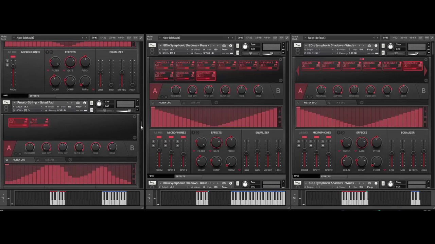
Task: Expand the FILTER effect arrow in the Brass panel
Action: coord(194,151)
